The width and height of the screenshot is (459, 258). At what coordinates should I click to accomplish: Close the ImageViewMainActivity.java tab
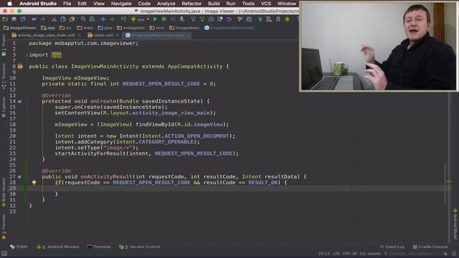pos(188,35)
